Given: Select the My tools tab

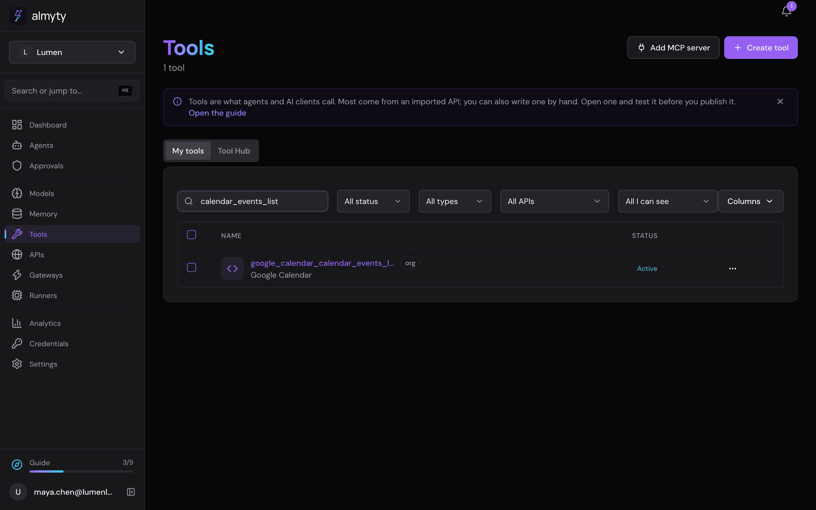Looking at the screenshot, I should pyautogui.click(x=188, y=151).
